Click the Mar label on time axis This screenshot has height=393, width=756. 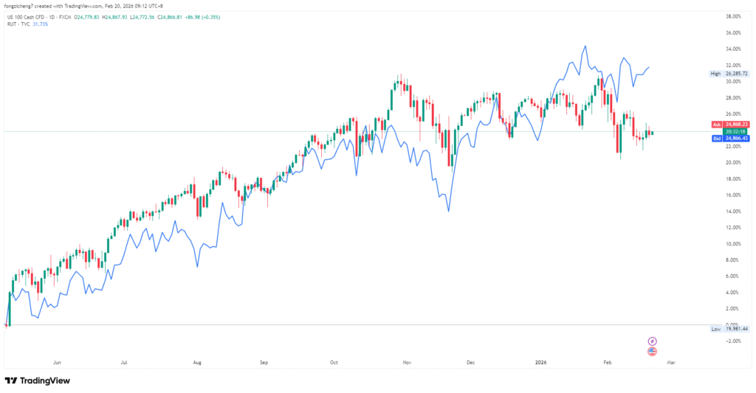pyautogui.click(x=670, y=363)
